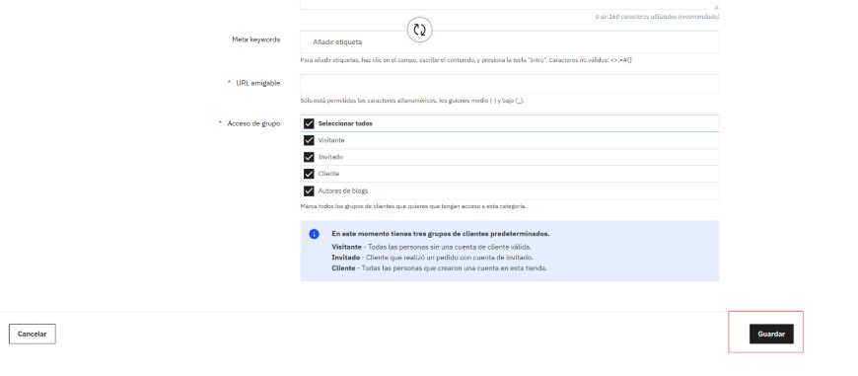Toggle the Invitado group checkbox

tap(309, 157)
